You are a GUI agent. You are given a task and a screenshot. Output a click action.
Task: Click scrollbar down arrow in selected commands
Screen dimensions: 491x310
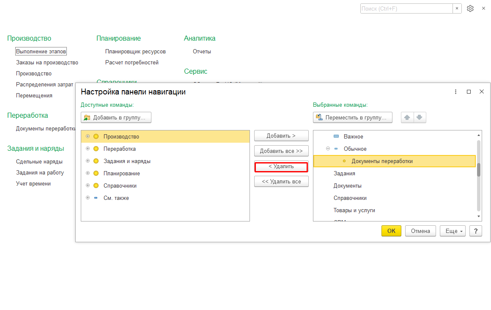point(478,216)
